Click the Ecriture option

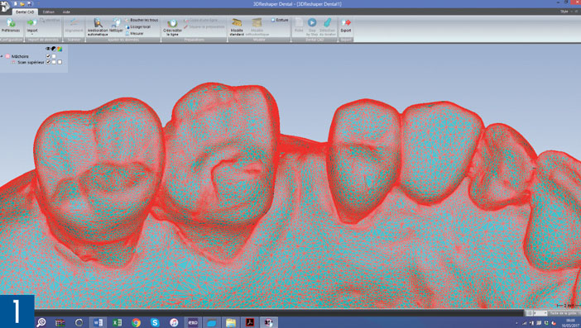280,20
